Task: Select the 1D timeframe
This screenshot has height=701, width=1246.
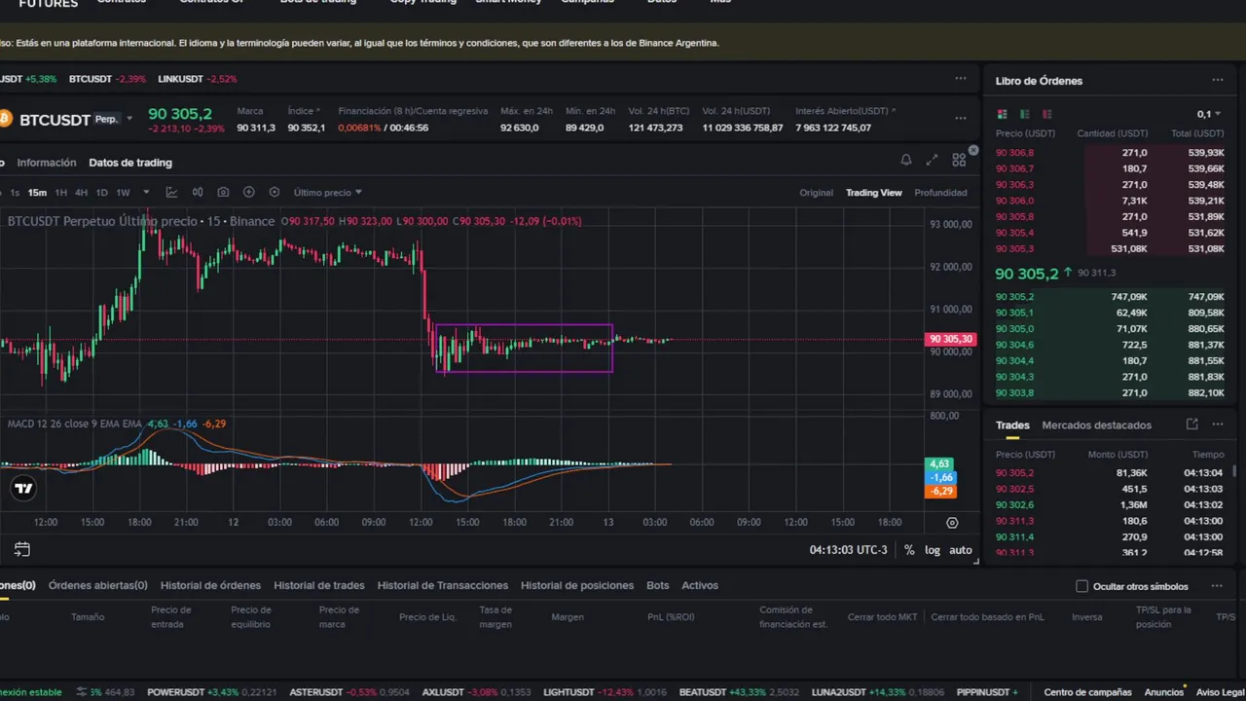Action: click(x=102, y=193)
